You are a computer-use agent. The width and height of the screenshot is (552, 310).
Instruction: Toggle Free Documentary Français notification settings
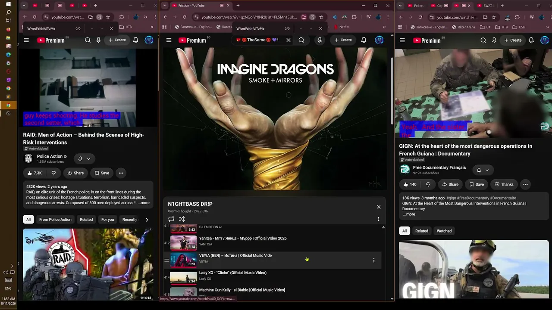pyautogui.click(x=482, y=170)
